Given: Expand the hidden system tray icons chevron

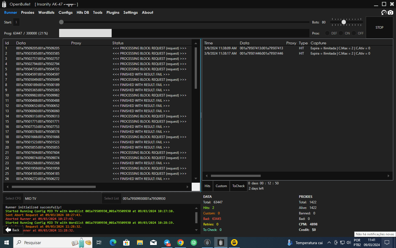Looking at the screenshot, I should [x=329, y=242].
